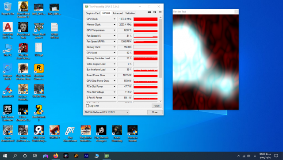
Task: Open the Recycle Bin desktop icon
Action: [8, 9]
